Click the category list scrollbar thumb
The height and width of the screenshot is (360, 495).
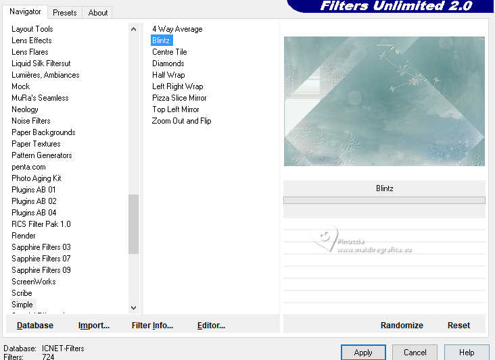[x=133, y=224]
